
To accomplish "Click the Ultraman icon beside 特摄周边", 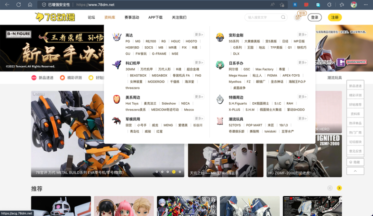I will [220, 99].
